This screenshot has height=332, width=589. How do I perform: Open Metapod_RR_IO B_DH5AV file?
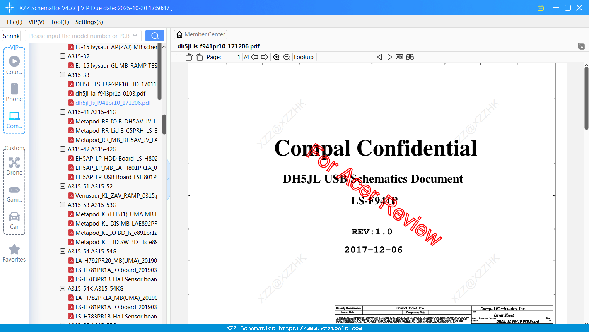click(x=113, y=121)
